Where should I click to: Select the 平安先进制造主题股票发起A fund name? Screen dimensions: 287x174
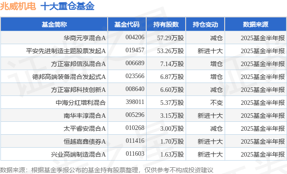[x=66, y=51]
